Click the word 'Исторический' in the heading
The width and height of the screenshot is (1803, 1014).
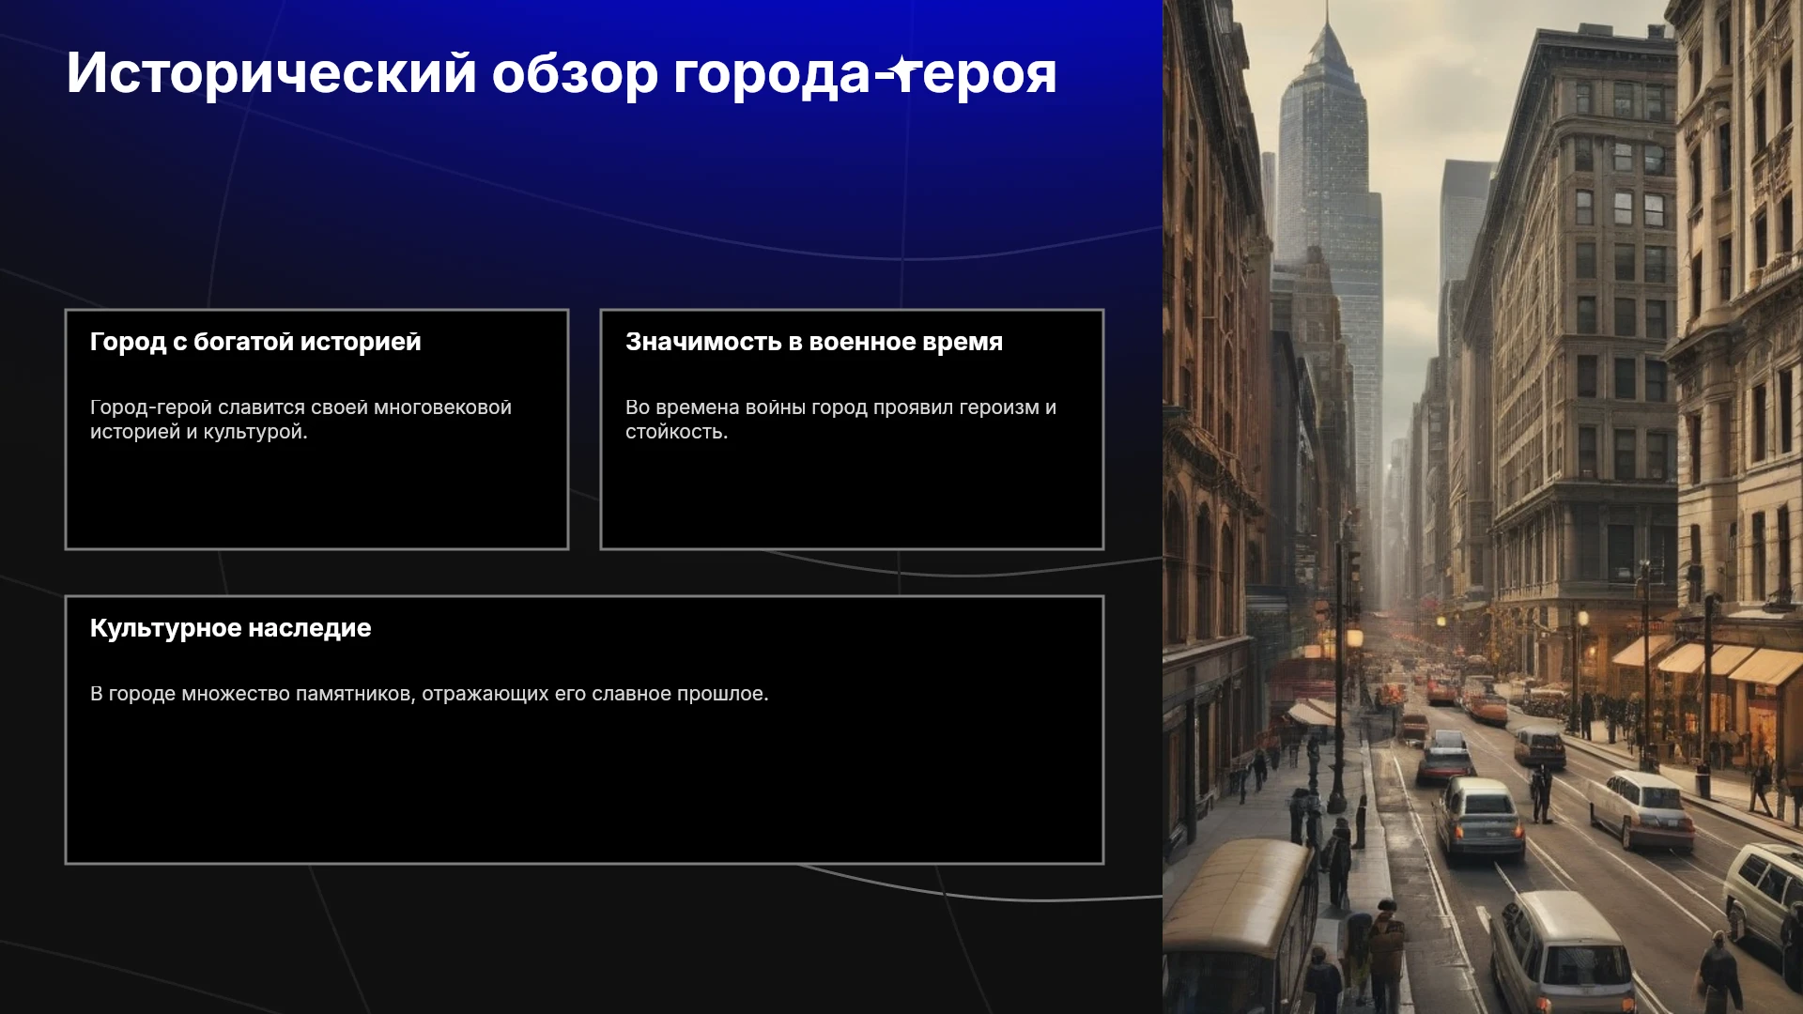[271, 73]
